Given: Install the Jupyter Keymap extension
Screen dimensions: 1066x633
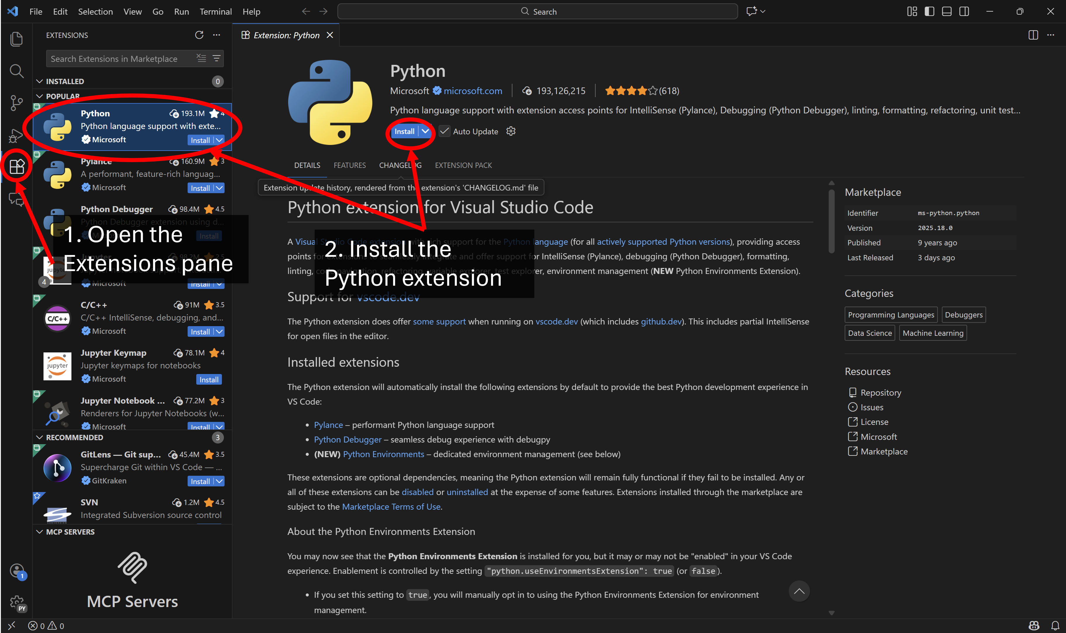Looking at the screenshot, I should (209, 380).
